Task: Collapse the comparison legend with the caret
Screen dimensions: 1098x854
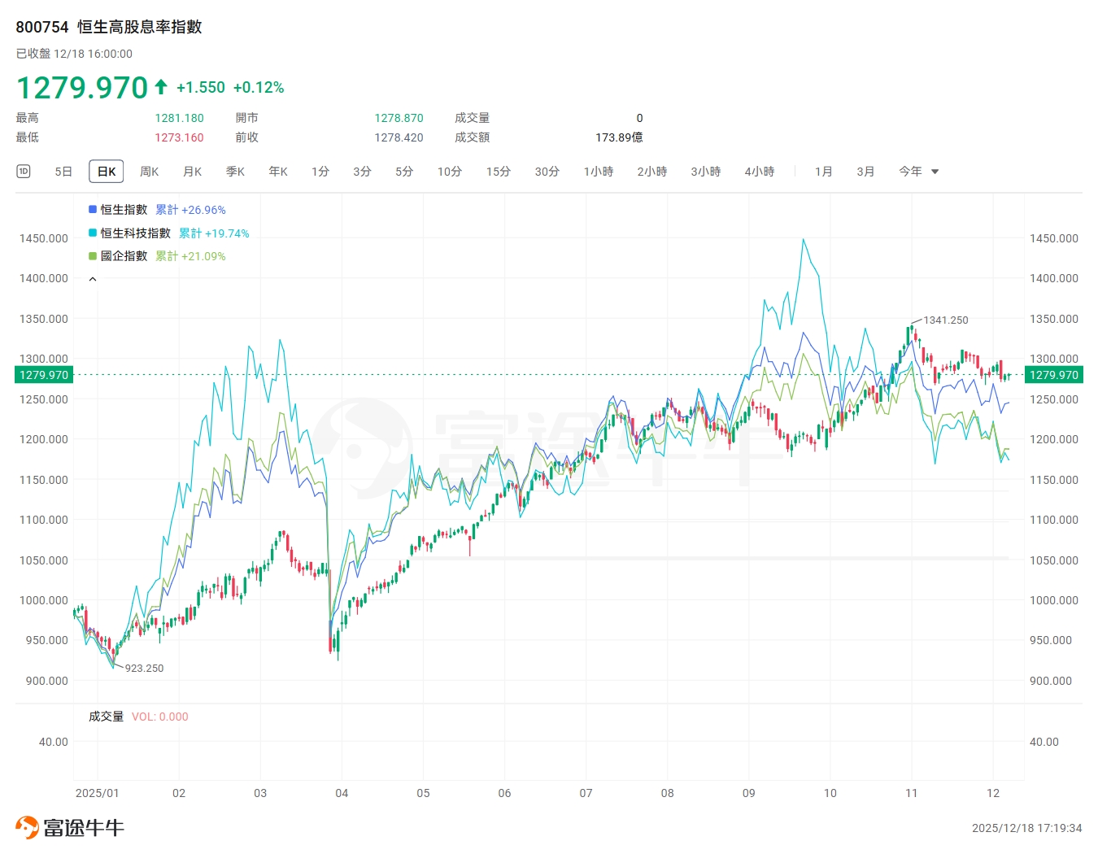Action: [x=93, y=279]
